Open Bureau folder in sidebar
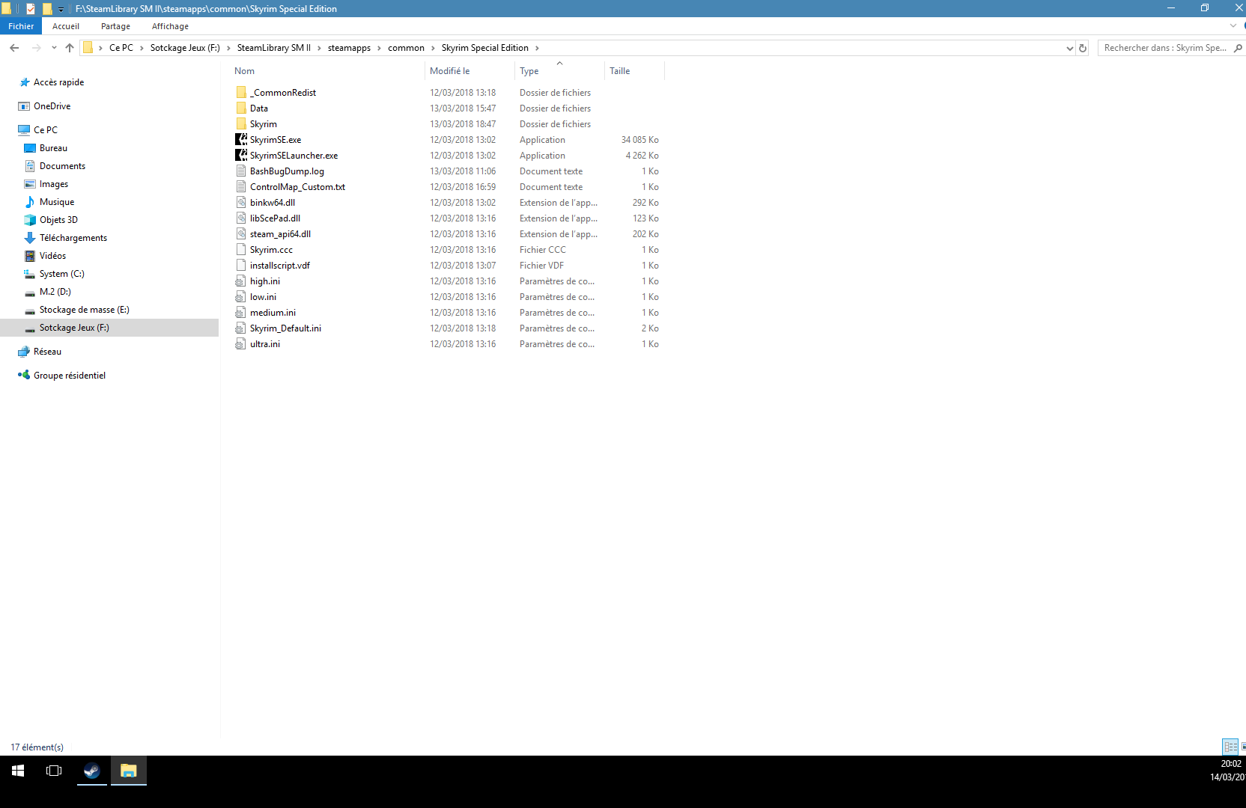This screenshot has width=1246, height=808. click(53, 148)
